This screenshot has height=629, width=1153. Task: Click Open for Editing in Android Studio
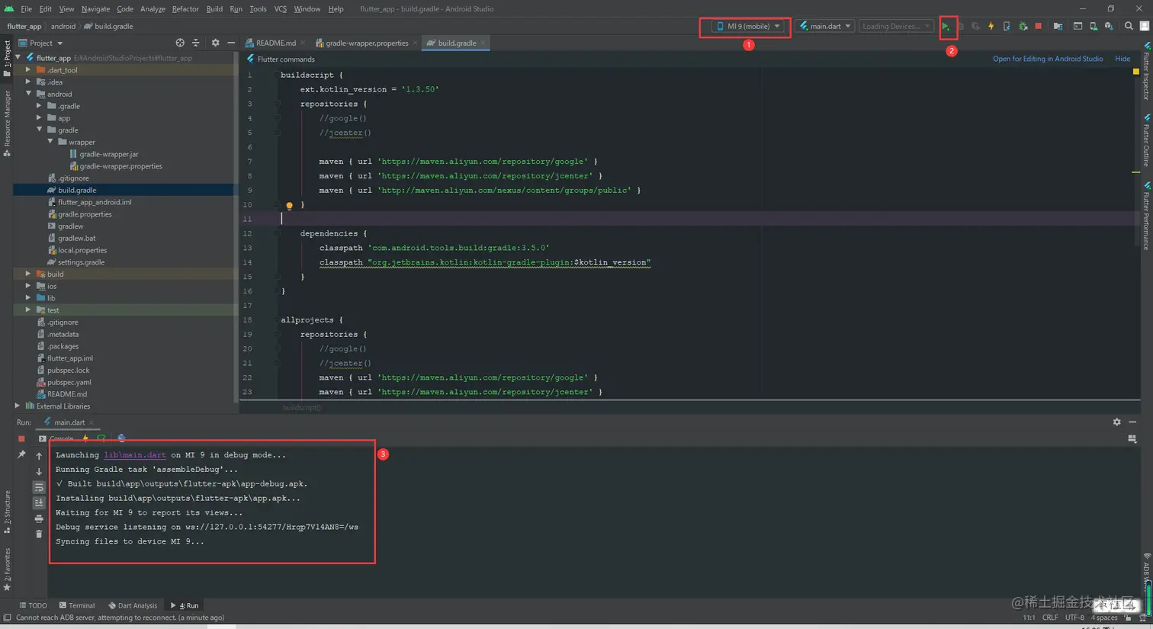(1048, 59)
